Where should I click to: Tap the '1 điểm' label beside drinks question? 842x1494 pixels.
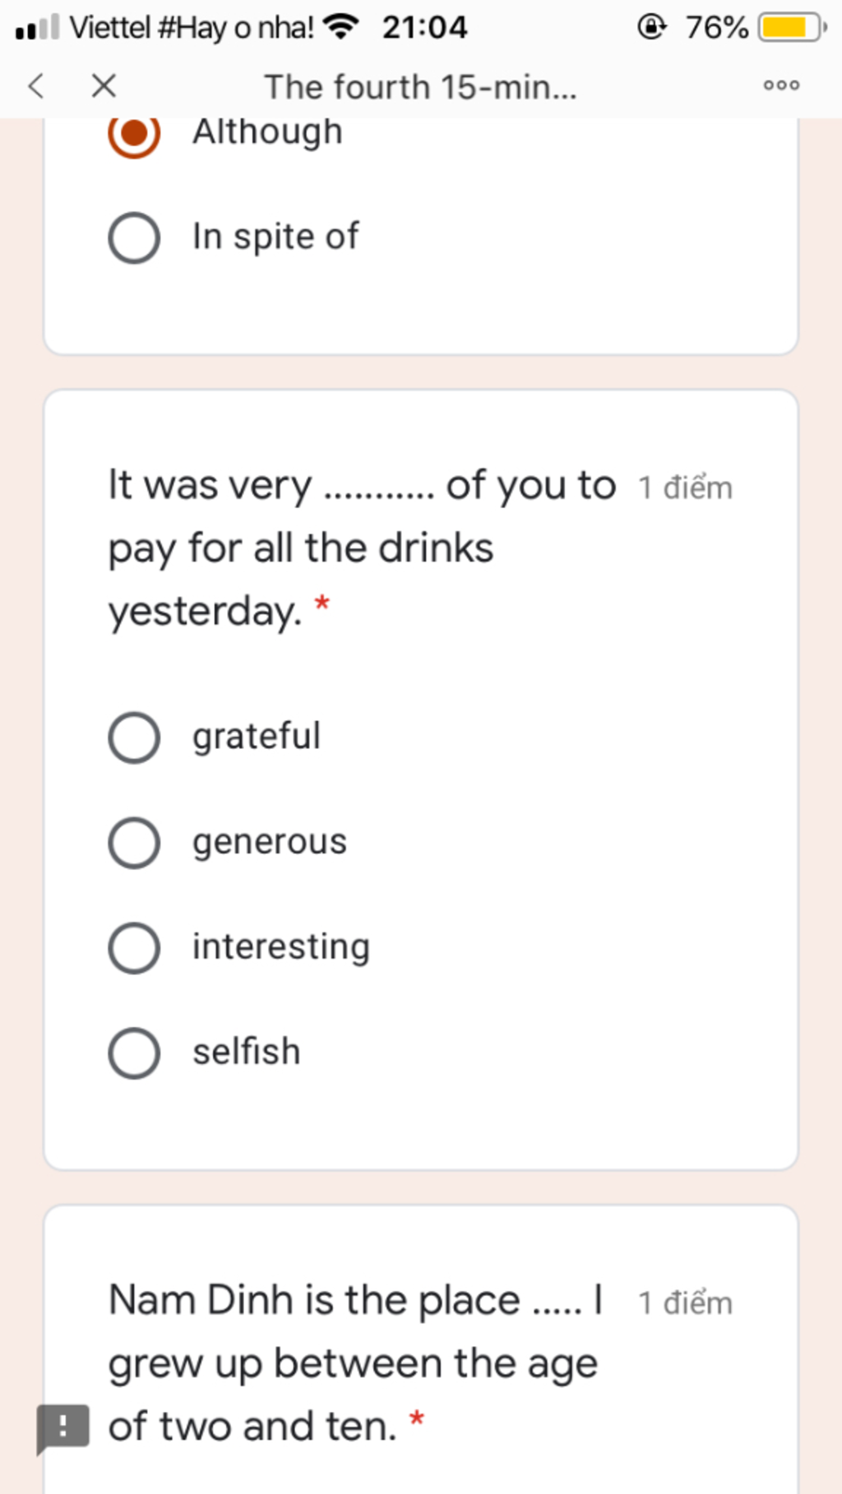tap(685, 488)
